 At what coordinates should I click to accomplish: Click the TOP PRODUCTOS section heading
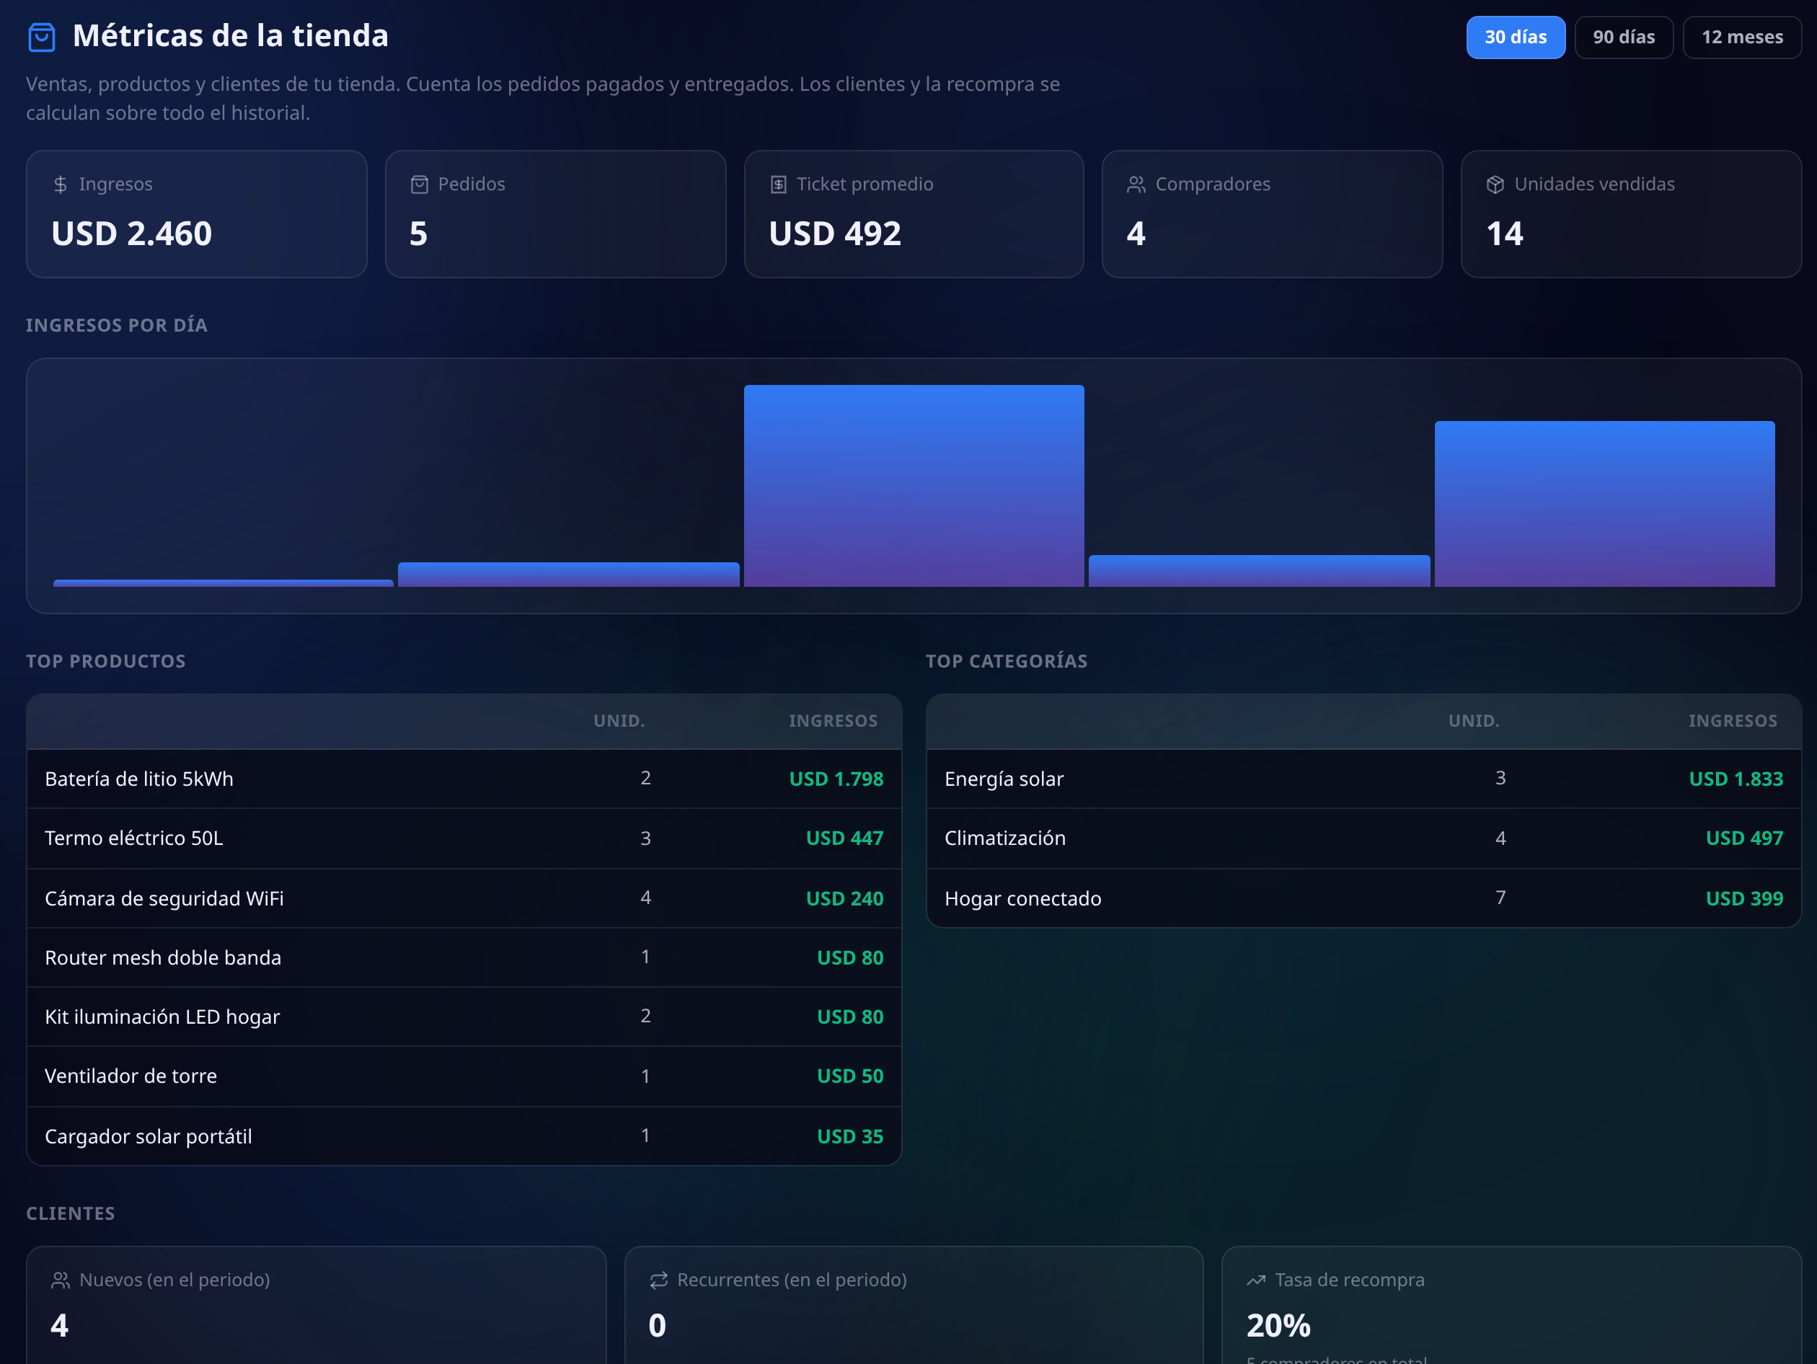coord(106,661)
